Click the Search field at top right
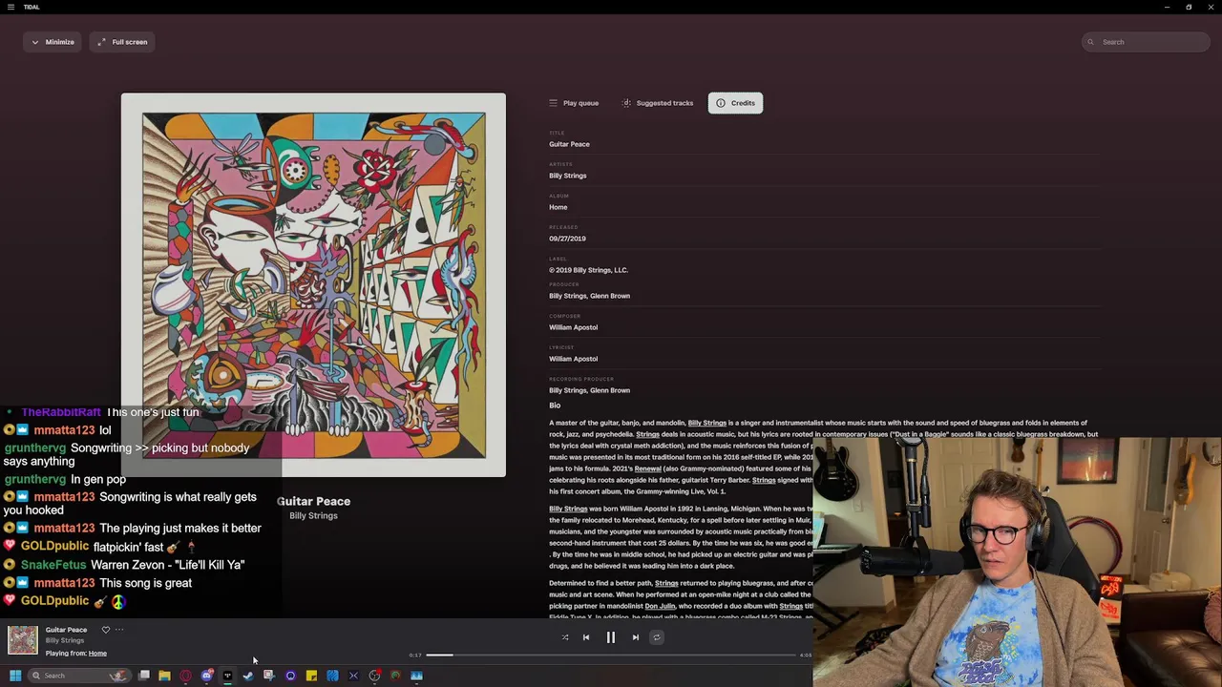Image resolution: width=1222 pixels, height=687 pixels. [1147, 42]
